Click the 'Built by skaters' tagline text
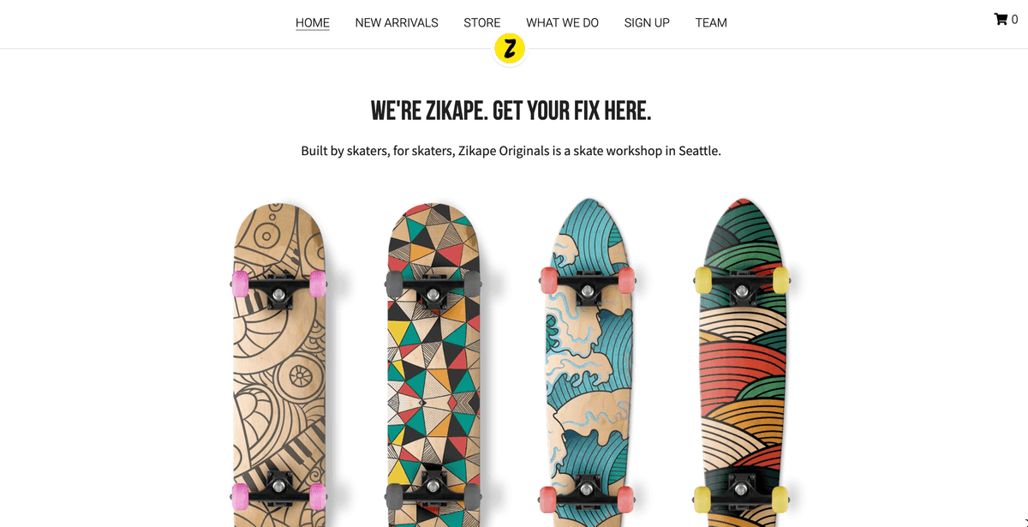Screen dimensions: 1028x527 [x=511, y=151]
